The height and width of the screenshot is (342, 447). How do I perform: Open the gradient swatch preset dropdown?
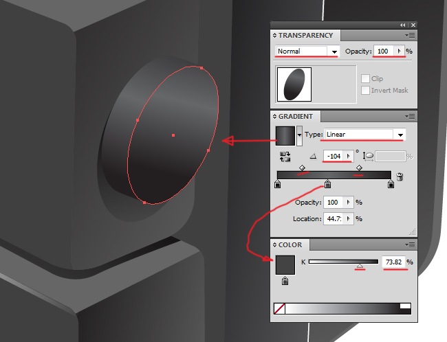(x=299, y=136)
